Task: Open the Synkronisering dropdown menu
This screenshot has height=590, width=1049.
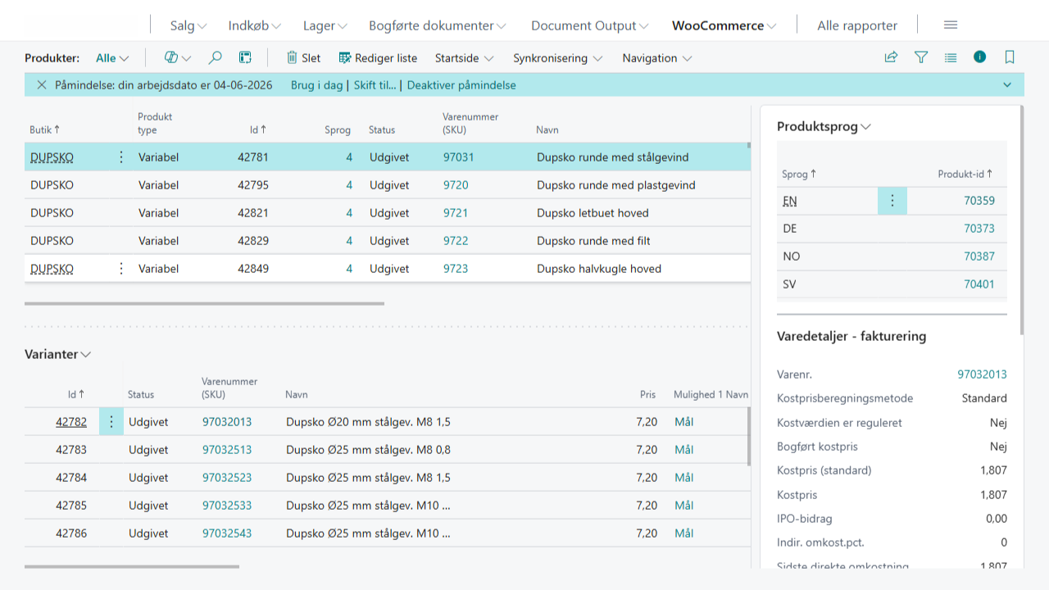Action: (558, 58)
